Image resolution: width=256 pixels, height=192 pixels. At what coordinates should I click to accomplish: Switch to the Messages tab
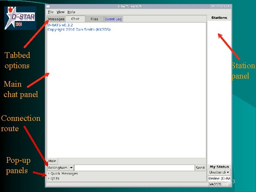(56, 19)
